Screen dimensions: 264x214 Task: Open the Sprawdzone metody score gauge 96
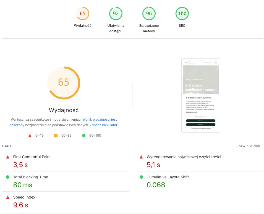point(149,14)
